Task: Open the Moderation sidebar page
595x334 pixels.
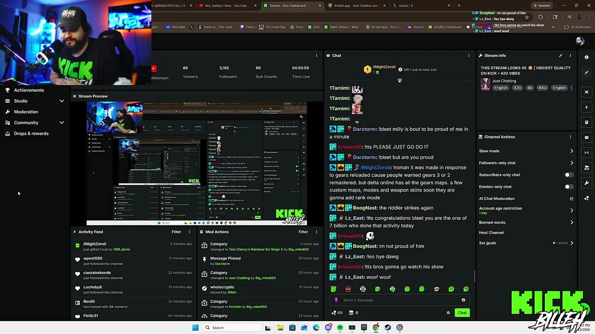Action: (x=26, y=112)
